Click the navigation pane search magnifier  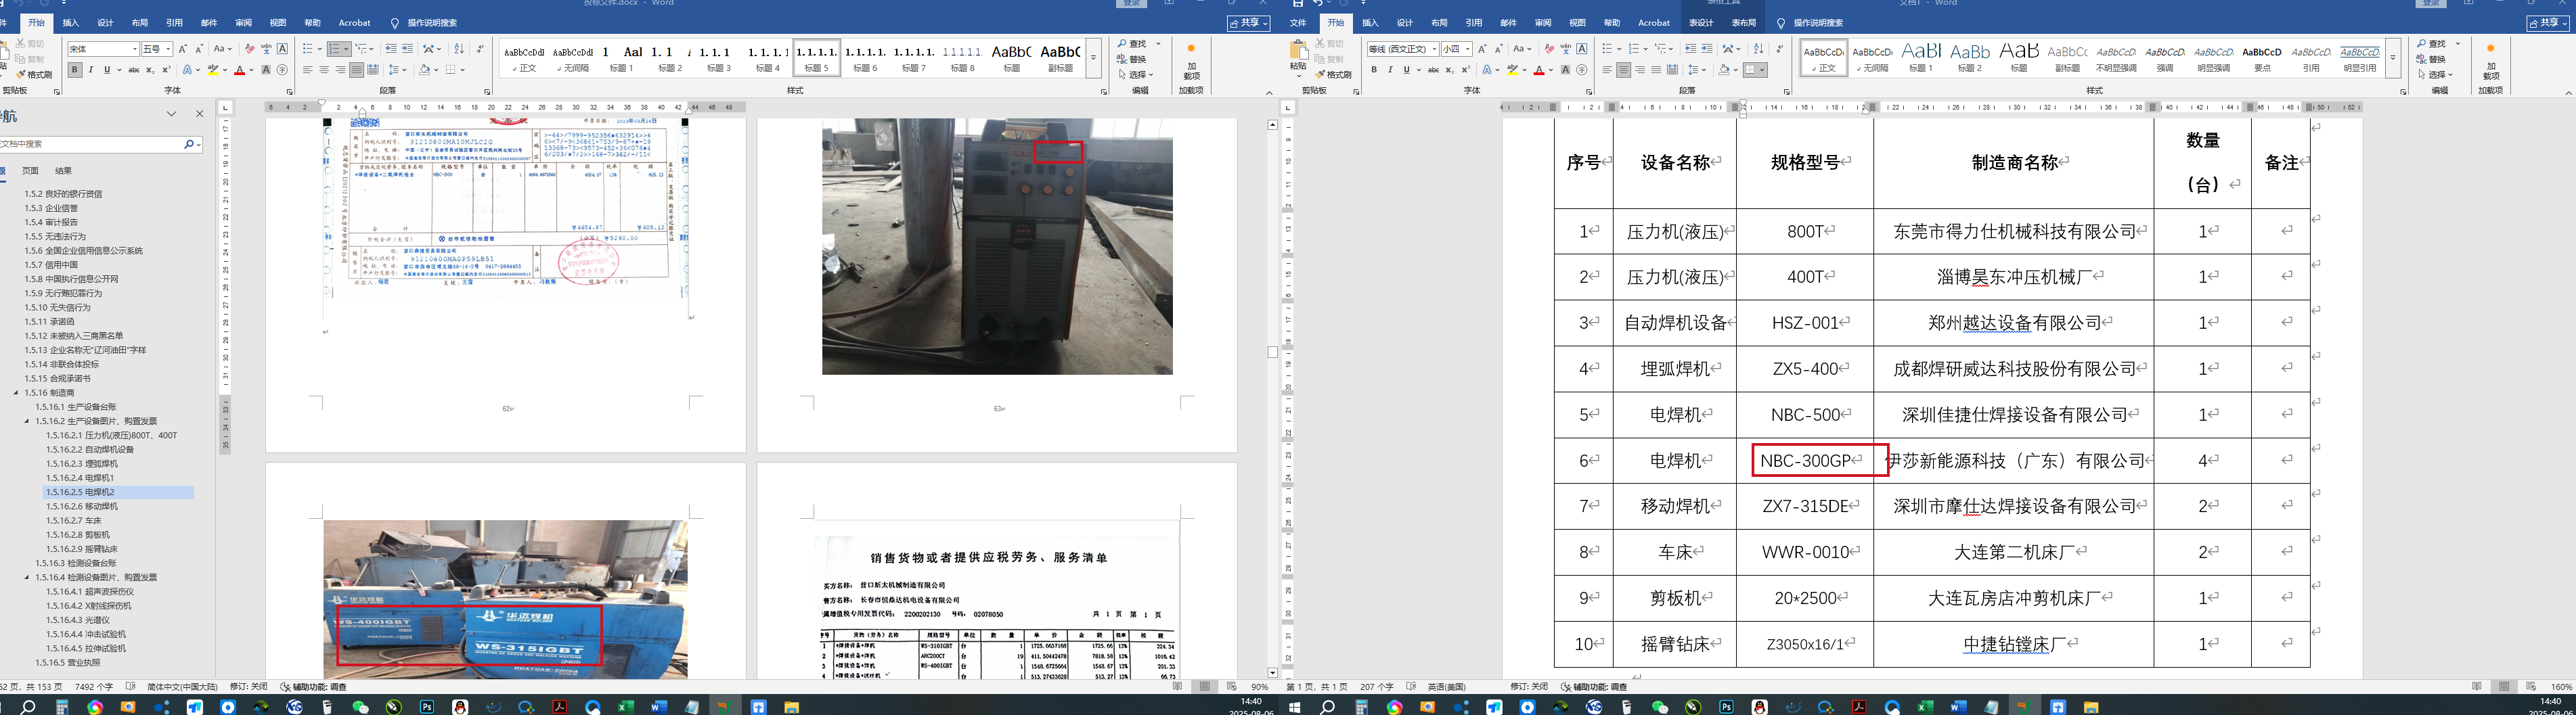[189, 144]
